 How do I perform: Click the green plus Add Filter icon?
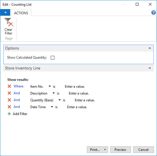click(x=9, y=114)
